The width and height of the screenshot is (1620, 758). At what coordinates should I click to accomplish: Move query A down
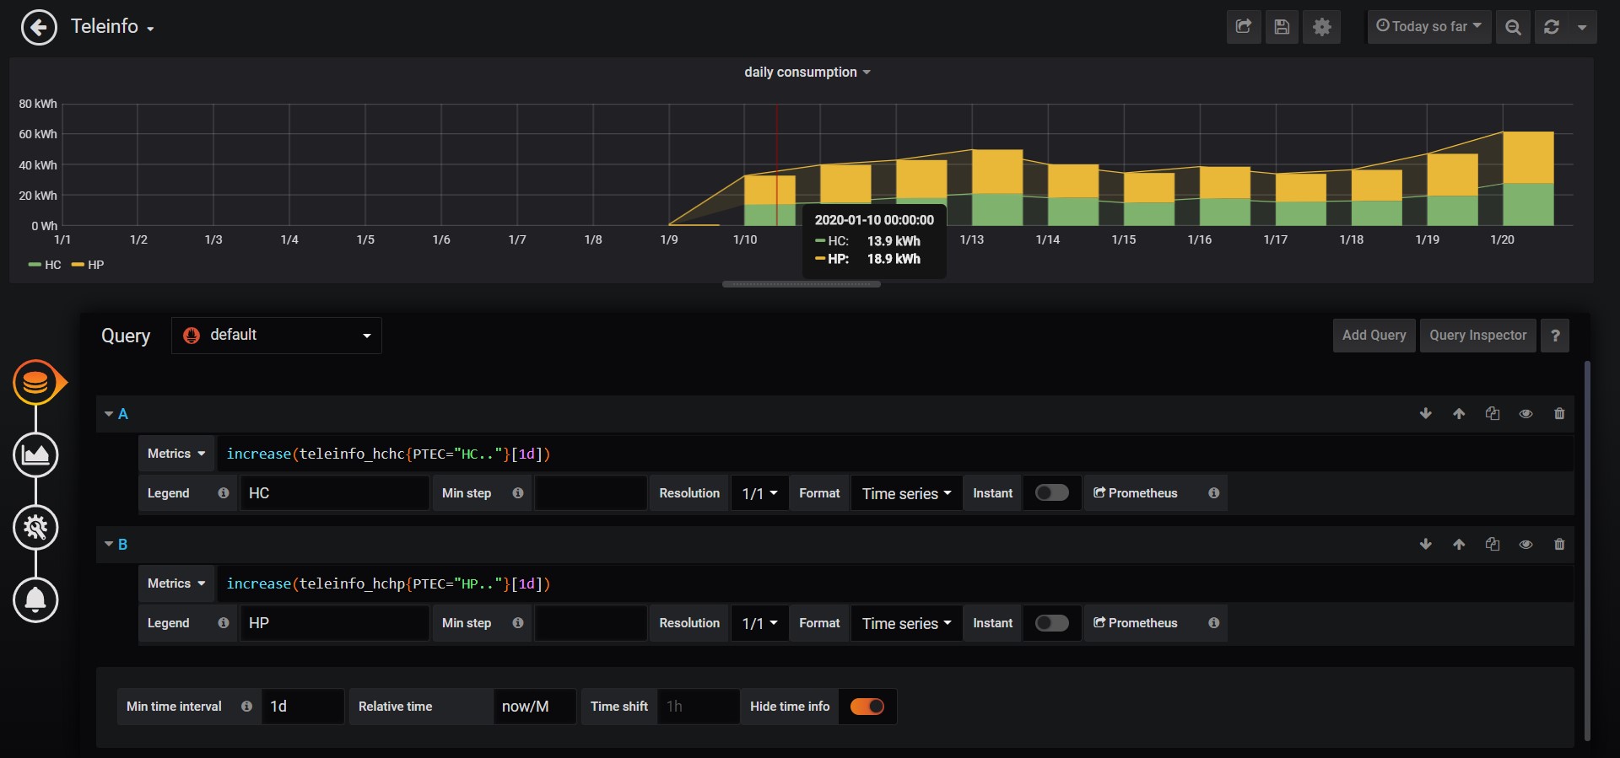point(1426,413)
